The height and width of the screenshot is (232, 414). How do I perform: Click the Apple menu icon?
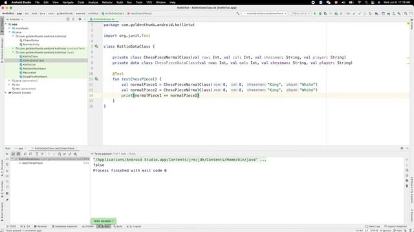point(6,3)
